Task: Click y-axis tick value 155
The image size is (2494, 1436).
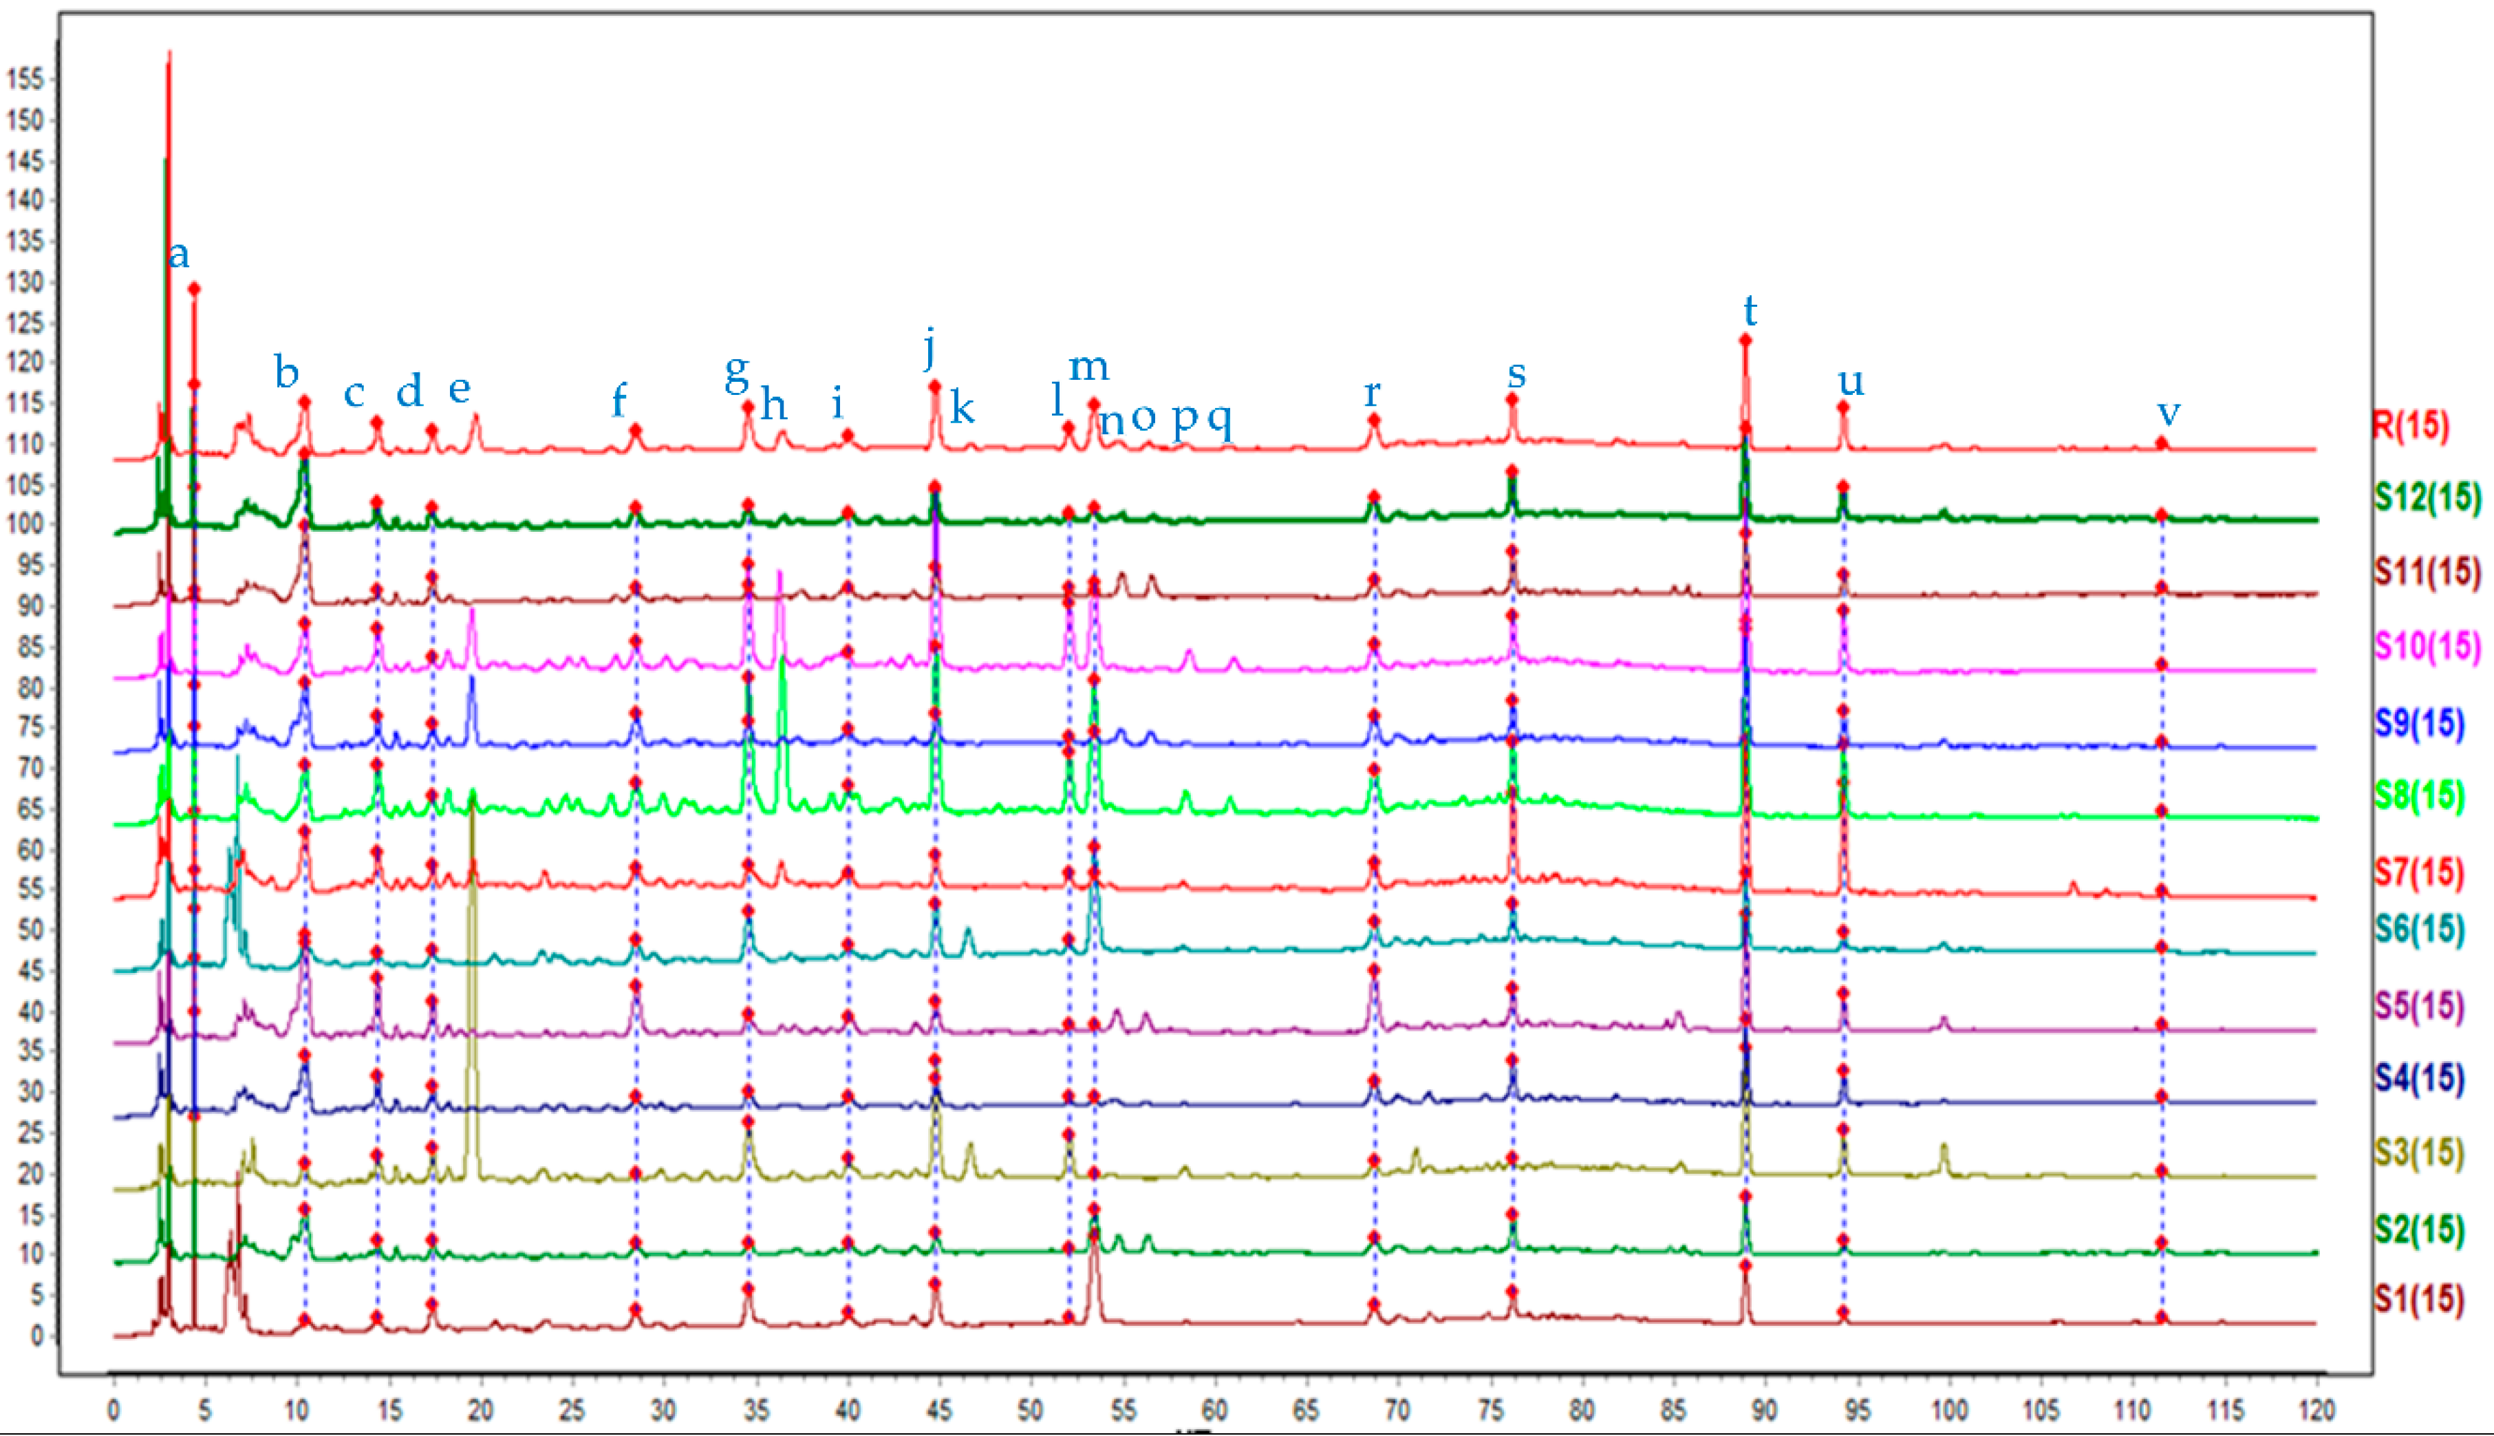Action: (25, 80)
